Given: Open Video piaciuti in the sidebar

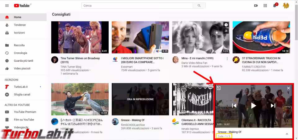Looking at the screenshot, I should [23, 68].
